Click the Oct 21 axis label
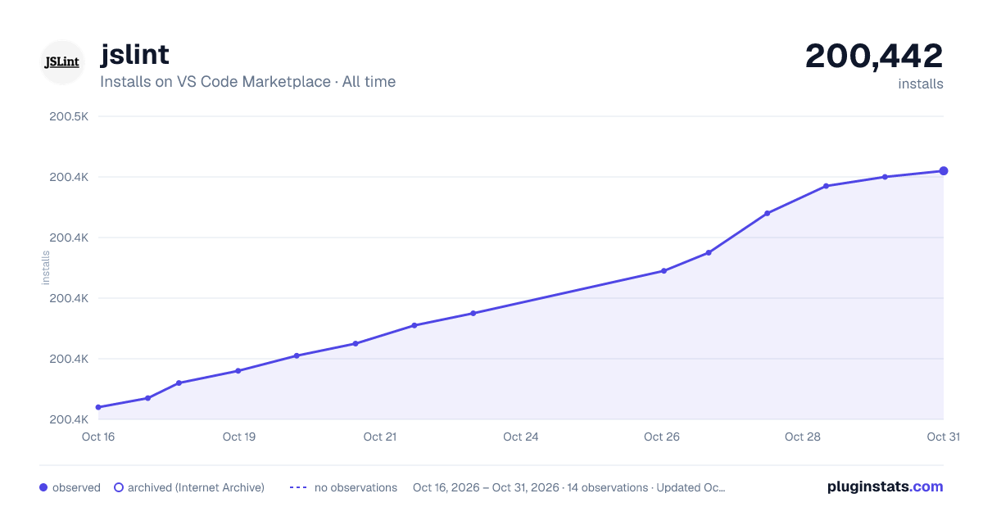Image resolution: width=983 pixels, height=516 pixels. click(x=380, y=437)
